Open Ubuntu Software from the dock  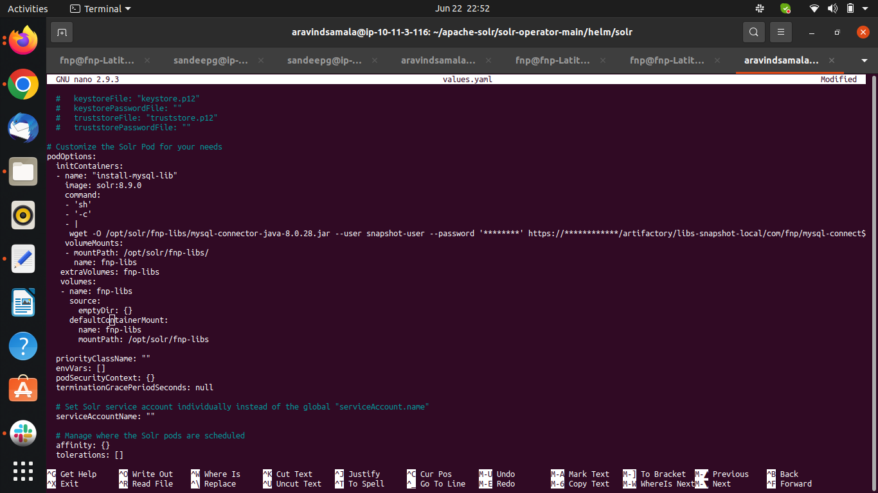(22, 389)
